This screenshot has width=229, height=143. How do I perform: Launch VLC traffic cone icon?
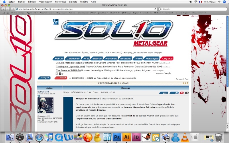point(185,137)
